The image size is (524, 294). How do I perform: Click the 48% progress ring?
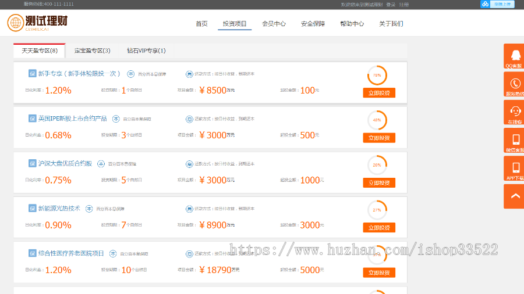point(377,120)
